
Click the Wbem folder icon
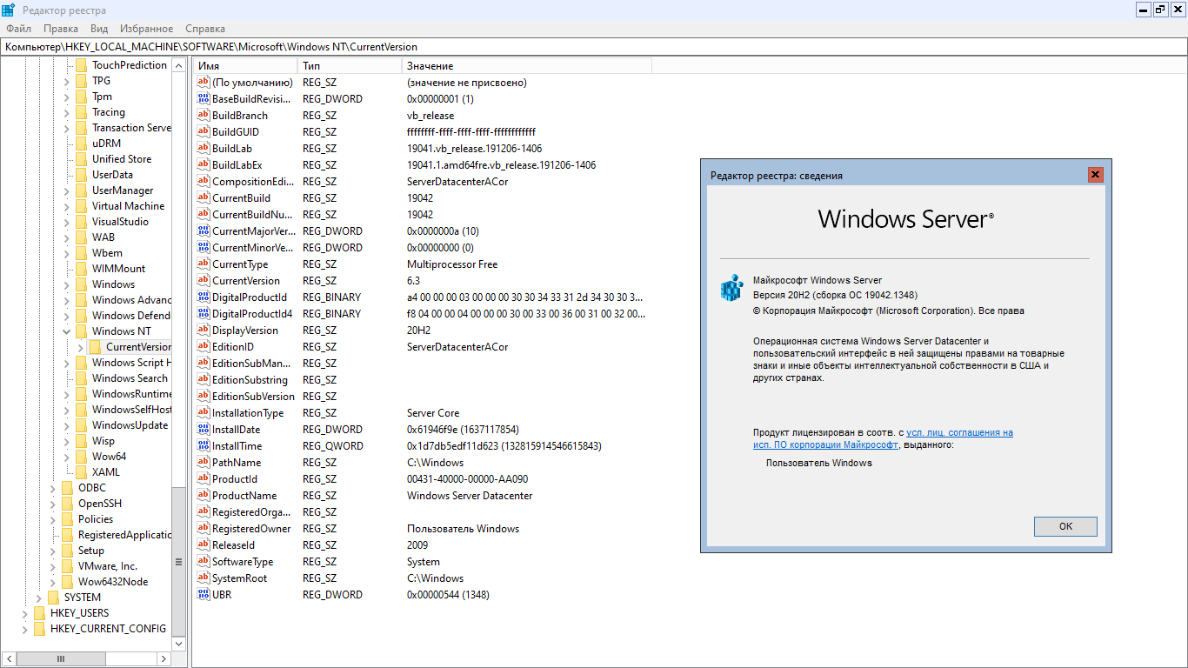pyautogui.click(x=82, y=253)
